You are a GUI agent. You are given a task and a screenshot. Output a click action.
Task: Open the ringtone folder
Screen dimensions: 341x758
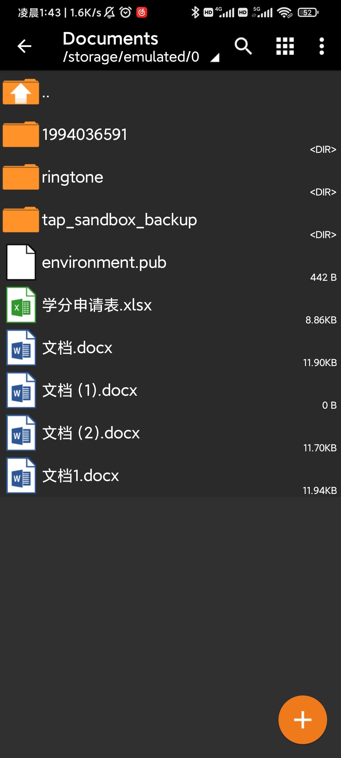[x=73, y=177]
